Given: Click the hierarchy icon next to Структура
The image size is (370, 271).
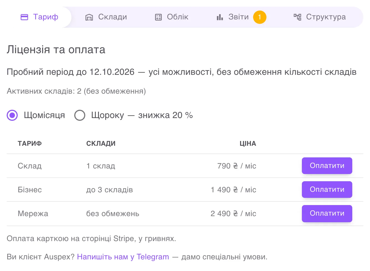Looking at the screenshot, I should pyautogui.click(x=297, y=17).
